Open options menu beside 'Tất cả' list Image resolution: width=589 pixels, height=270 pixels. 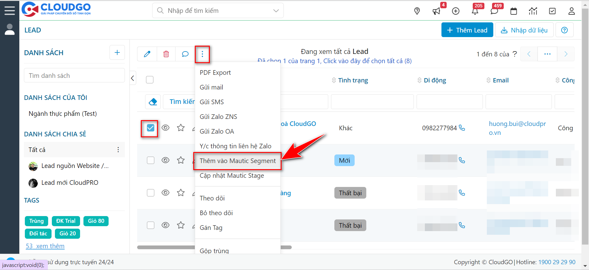pos(118,150)
